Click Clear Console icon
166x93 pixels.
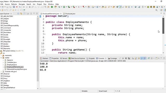tap(133, 58)
